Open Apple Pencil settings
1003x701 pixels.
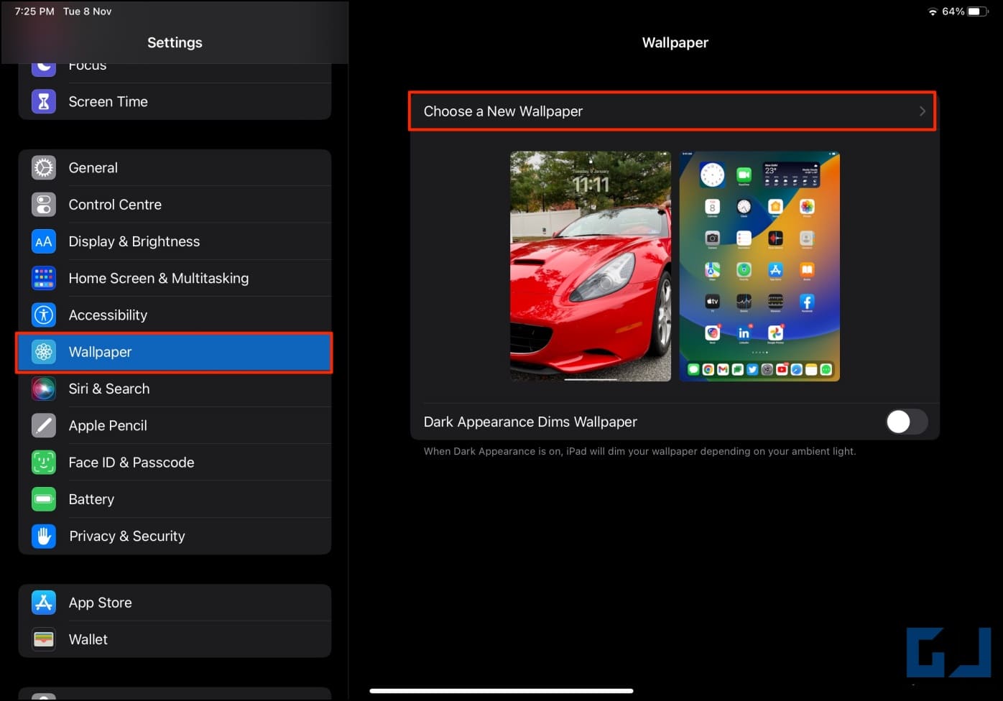point(175,425)
